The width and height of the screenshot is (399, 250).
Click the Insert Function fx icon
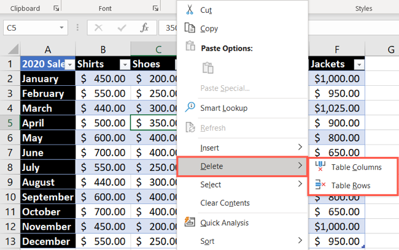(x=145, y=28)
